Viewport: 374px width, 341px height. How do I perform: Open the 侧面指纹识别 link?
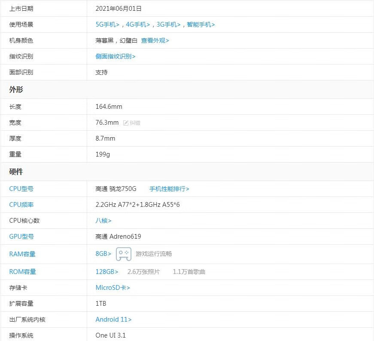(x=115, y=56)
